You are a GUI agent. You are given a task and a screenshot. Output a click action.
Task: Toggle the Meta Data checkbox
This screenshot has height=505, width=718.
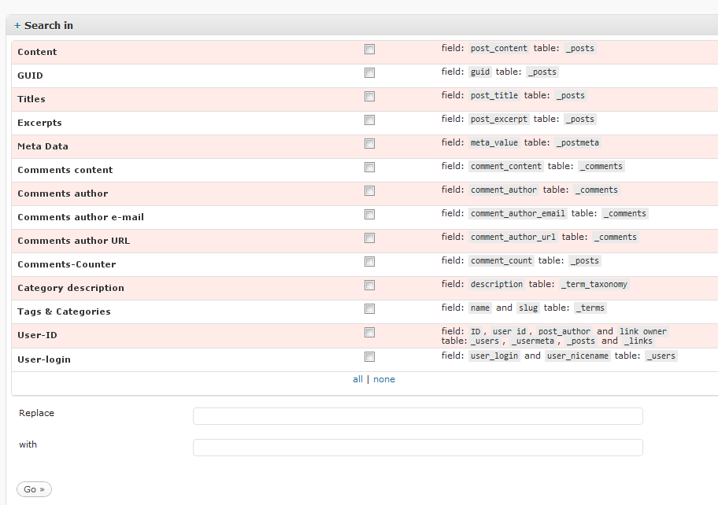(x=369, y=144)
